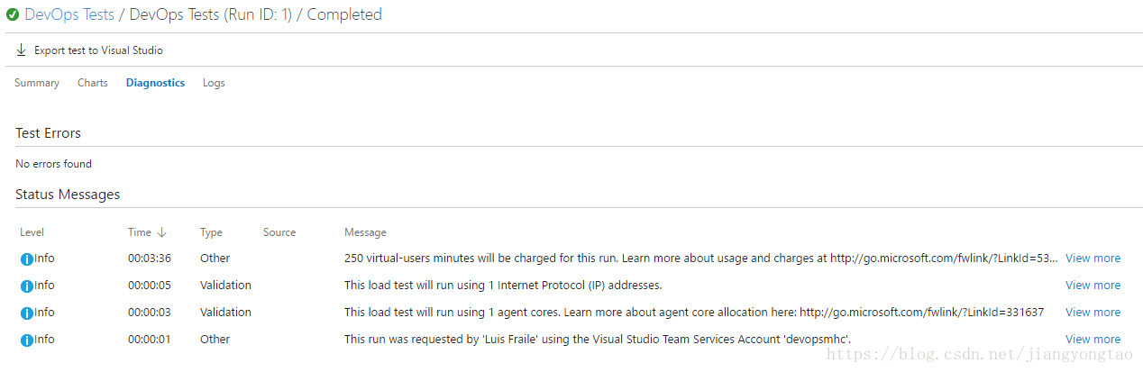
Task: Toggle the sort arrow next to Time
Action: (162, 232)
